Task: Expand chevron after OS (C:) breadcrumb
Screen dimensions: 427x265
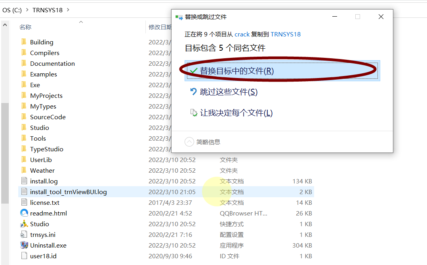Action: 27,10
